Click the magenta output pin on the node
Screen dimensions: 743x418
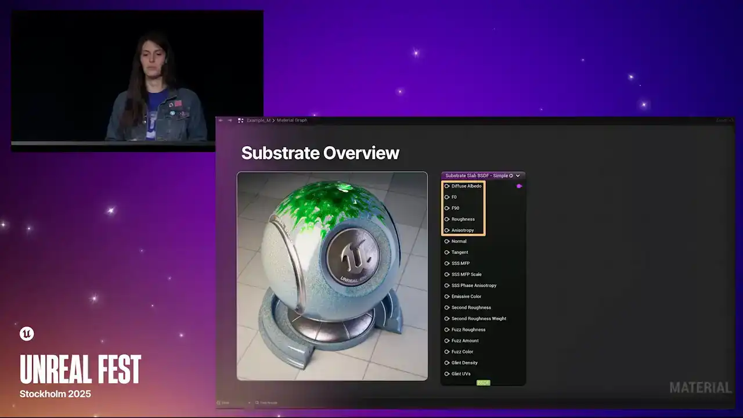(x=519, y=186)
